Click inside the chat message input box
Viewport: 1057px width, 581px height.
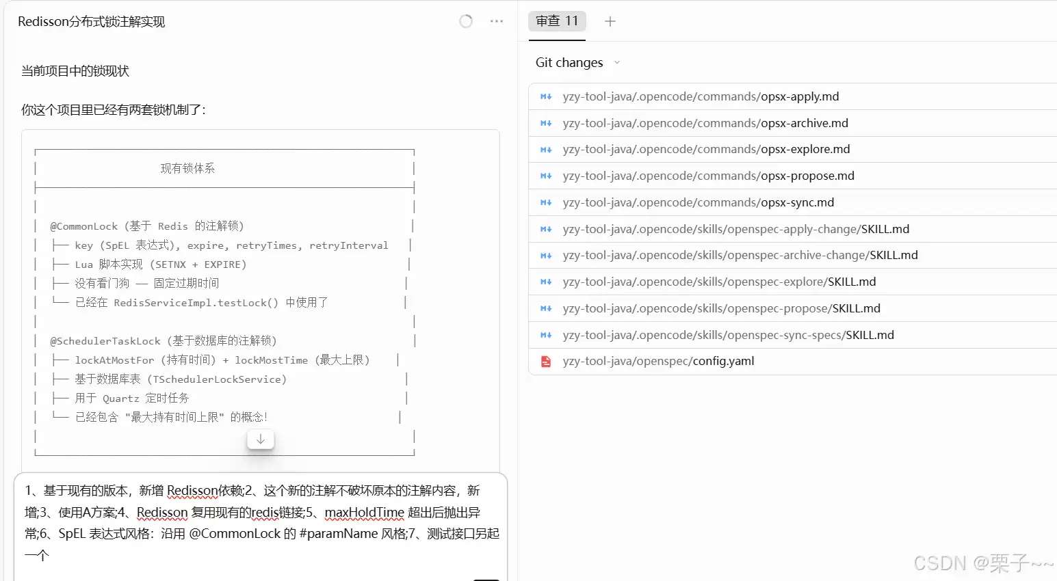tap(261, 526)
